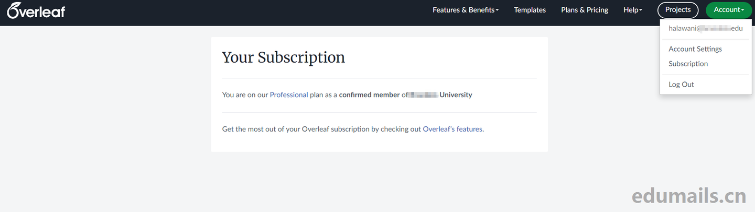755x212 pixels.
Task: Click the bold 'confirmed member' text
Action: 370,95
